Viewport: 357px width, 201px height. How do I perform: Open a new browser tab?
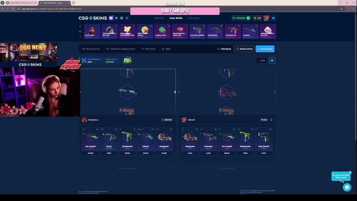coord(73,3)
